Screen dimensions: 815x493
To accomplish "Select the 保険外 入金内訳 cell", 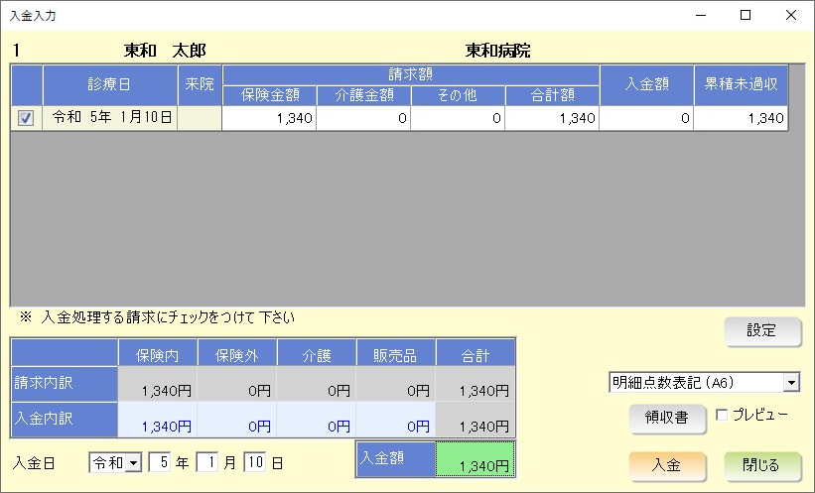I will 237,421.
